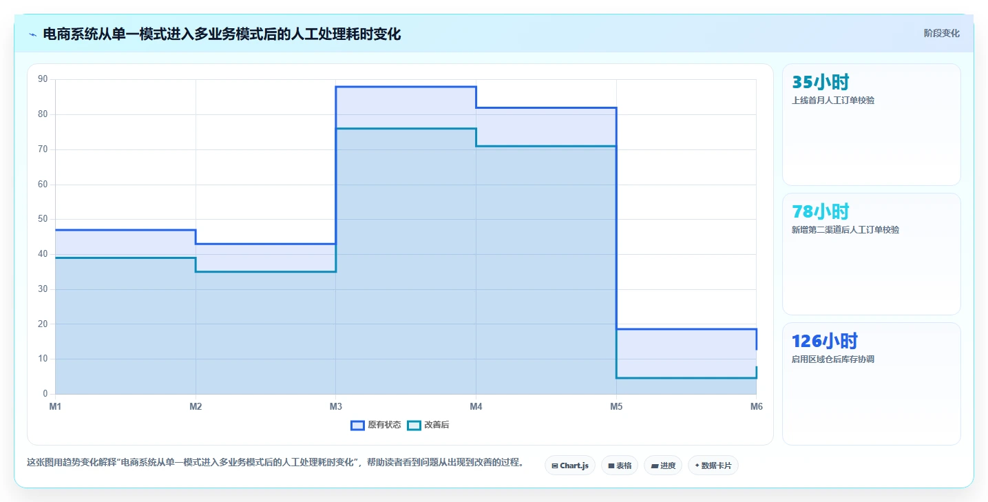Click the M6 x-axis label
Image resolution: width=988 pixels, height=502 pixels.
756,406
